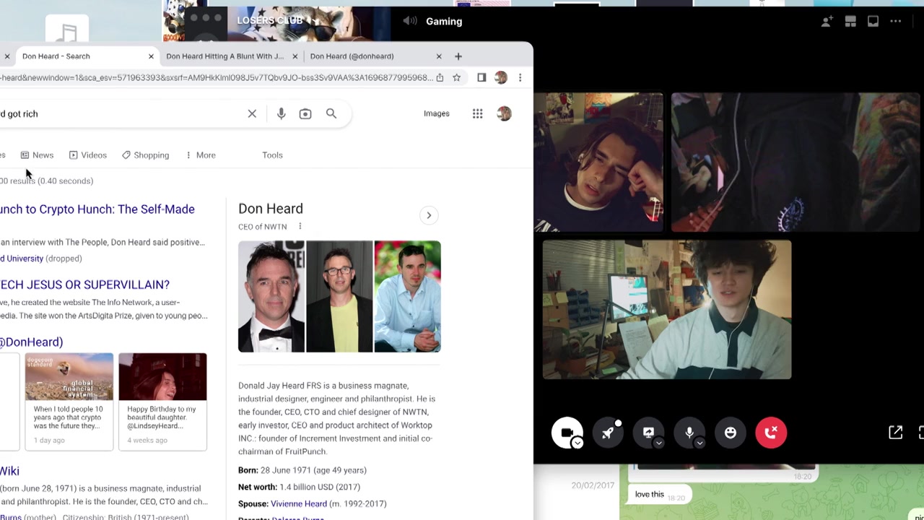Open call window more options menu
The height and width of the screenshot is (520, 924).
coord(896,21)
